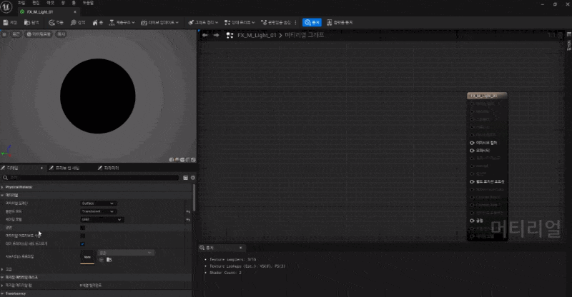Toggle the checkbox below the Two Sided option

pos(83,236)
